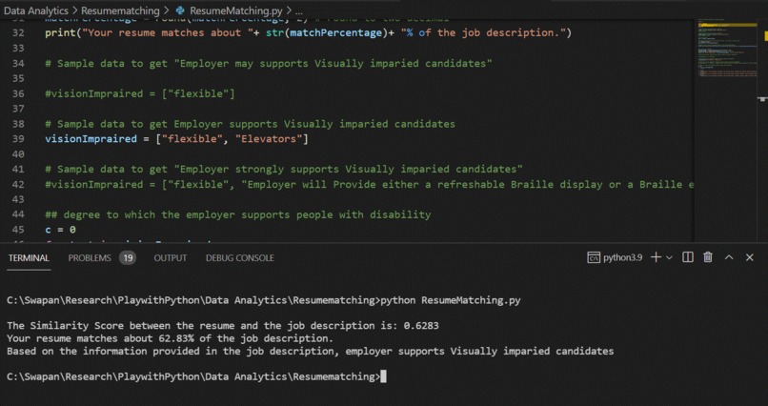Click the comment line 34 'Employer may supports'
This screenshot has height=406, width=768.
269,64
